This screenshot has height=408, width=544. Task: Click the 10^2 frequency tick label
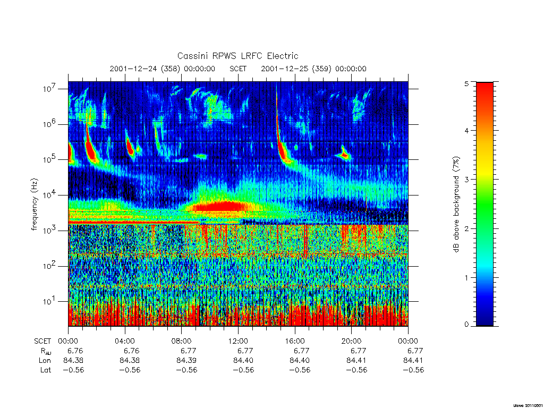coord(49,266)
